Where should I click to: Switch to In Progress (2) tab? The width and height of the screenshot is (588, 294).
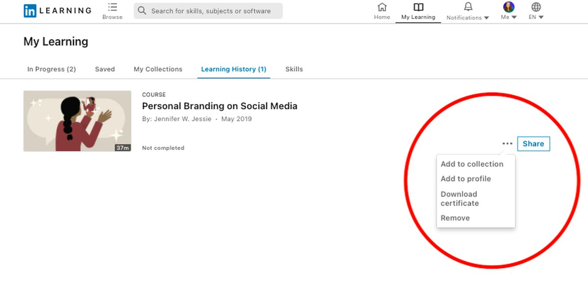coord(51,69)
